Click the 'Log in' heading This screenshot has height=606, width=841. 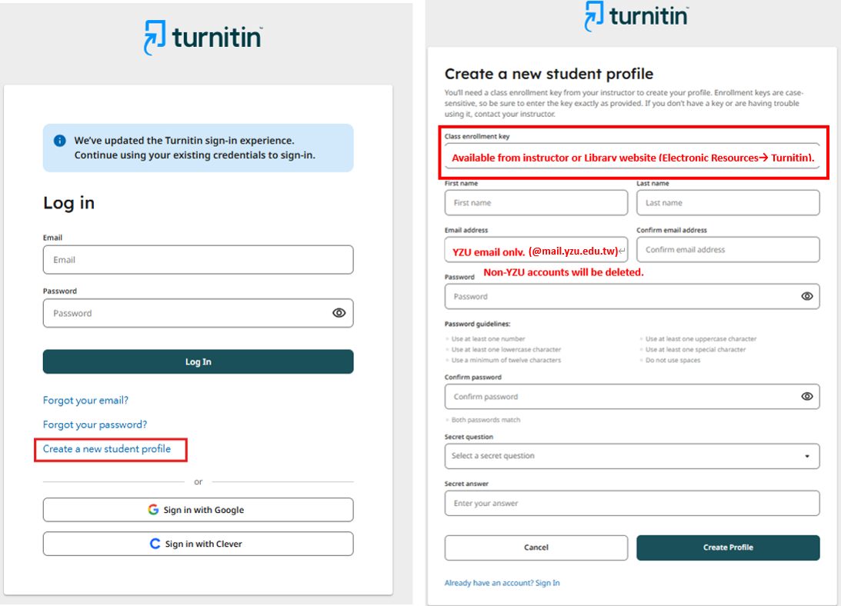[68, 203]
